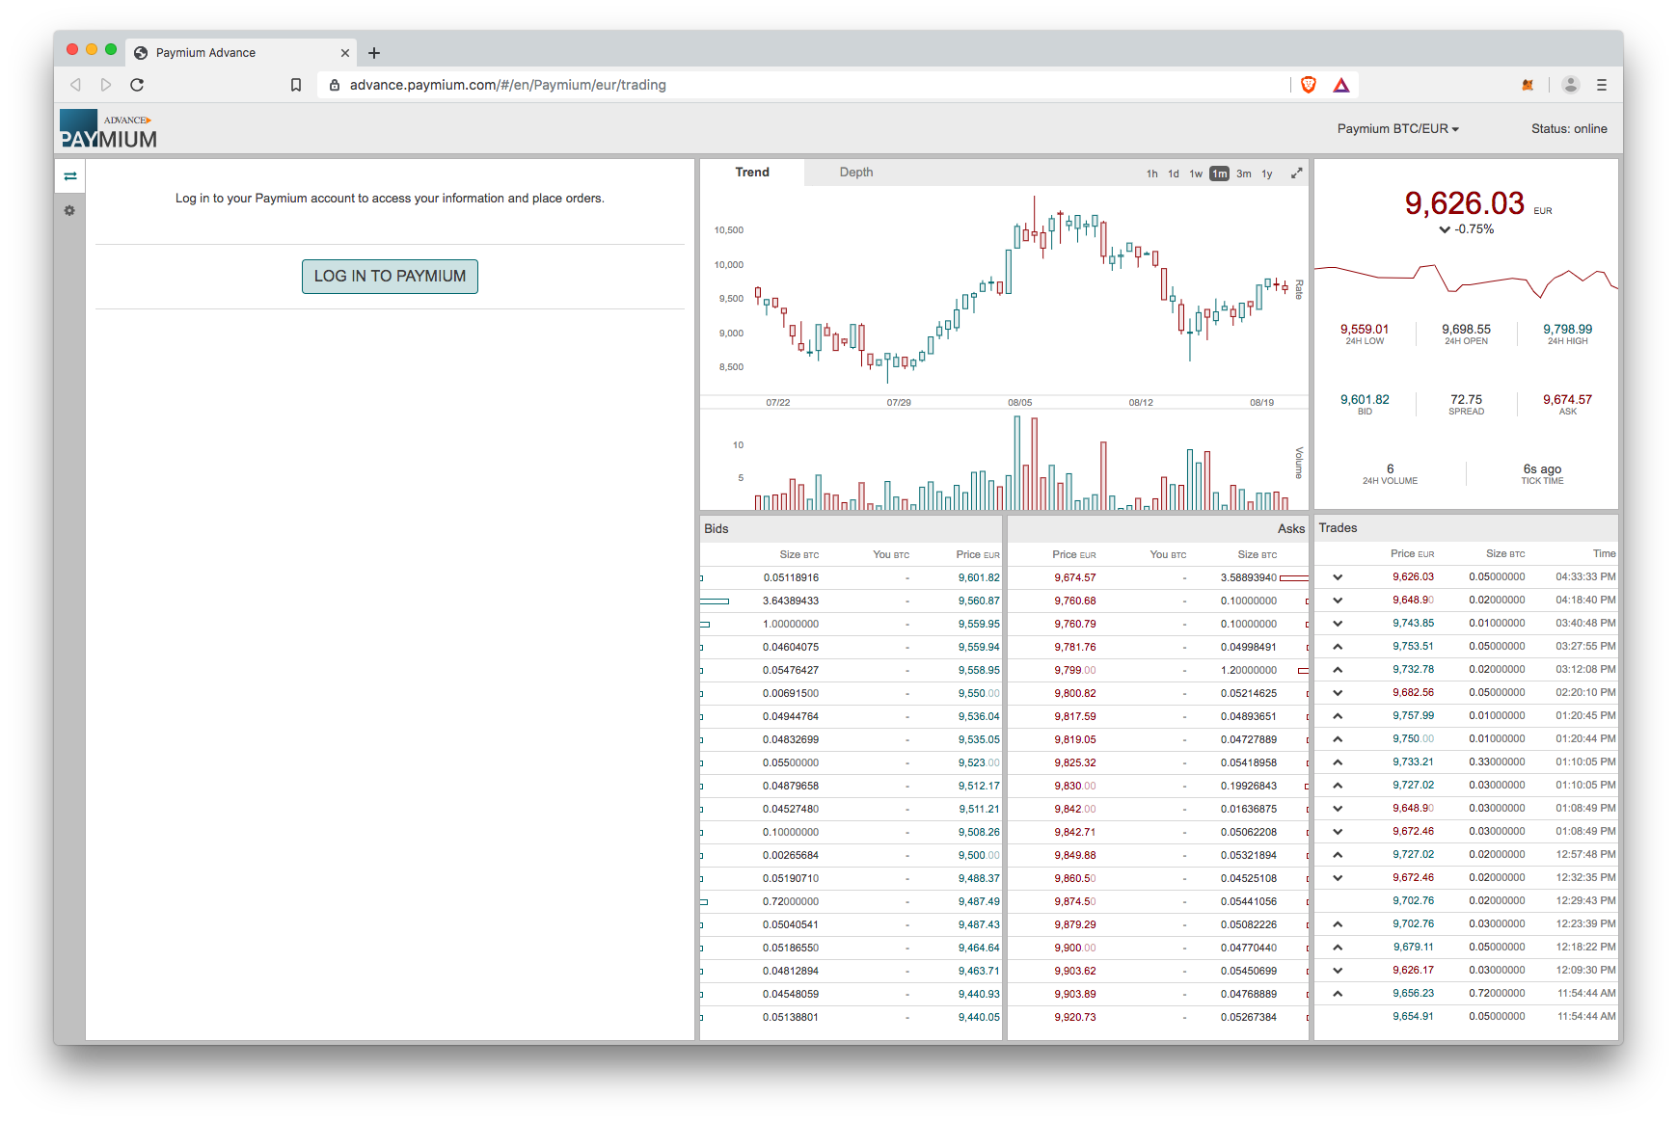Click down arrow on the 12:09:30 PM trade
Screen dimensions: 1677x1122
(x=1338, y=971)
